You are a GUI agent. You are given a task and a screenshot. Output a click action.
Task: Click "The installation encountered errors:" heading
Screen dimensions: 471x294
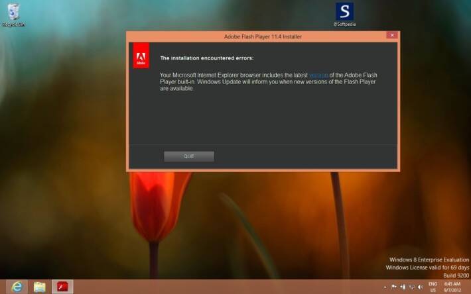click(207, 58)
